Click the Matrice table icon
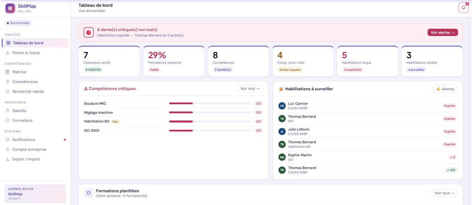 [x=8, y=72]
